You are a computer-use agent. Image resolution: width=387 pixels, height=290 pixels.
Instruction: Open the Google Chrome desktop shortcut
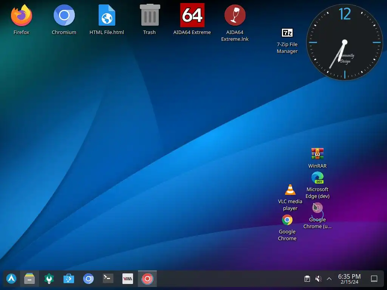click(x=287, y=220)
